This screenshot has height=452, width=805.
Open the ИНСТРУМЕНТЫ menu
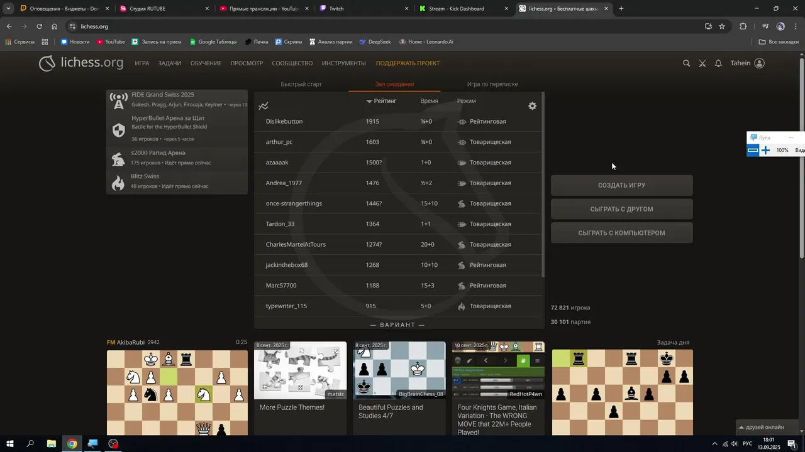point(343,63)
